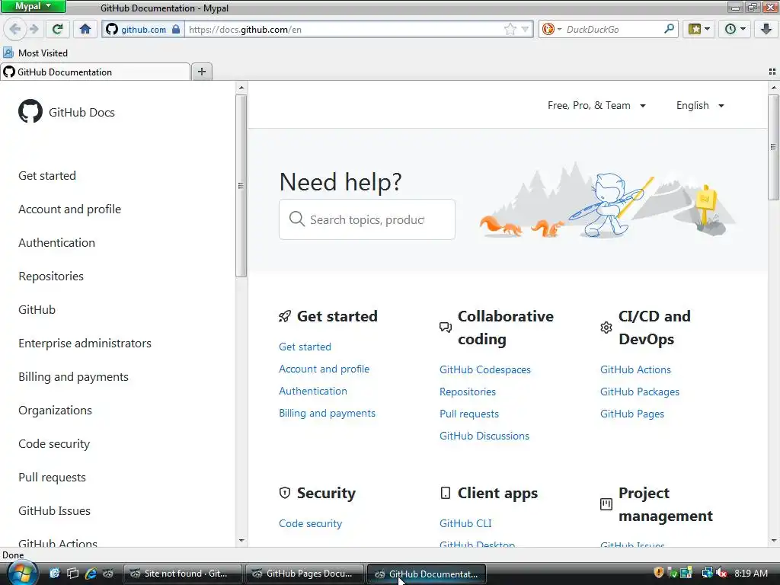
Task: Open Account and profile in the sidebar
Action: click(69, 209)
